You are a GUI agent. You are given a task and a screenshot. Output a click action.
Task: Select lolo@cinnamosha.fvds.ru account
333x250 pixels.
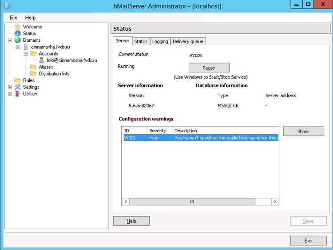[72, 60]
